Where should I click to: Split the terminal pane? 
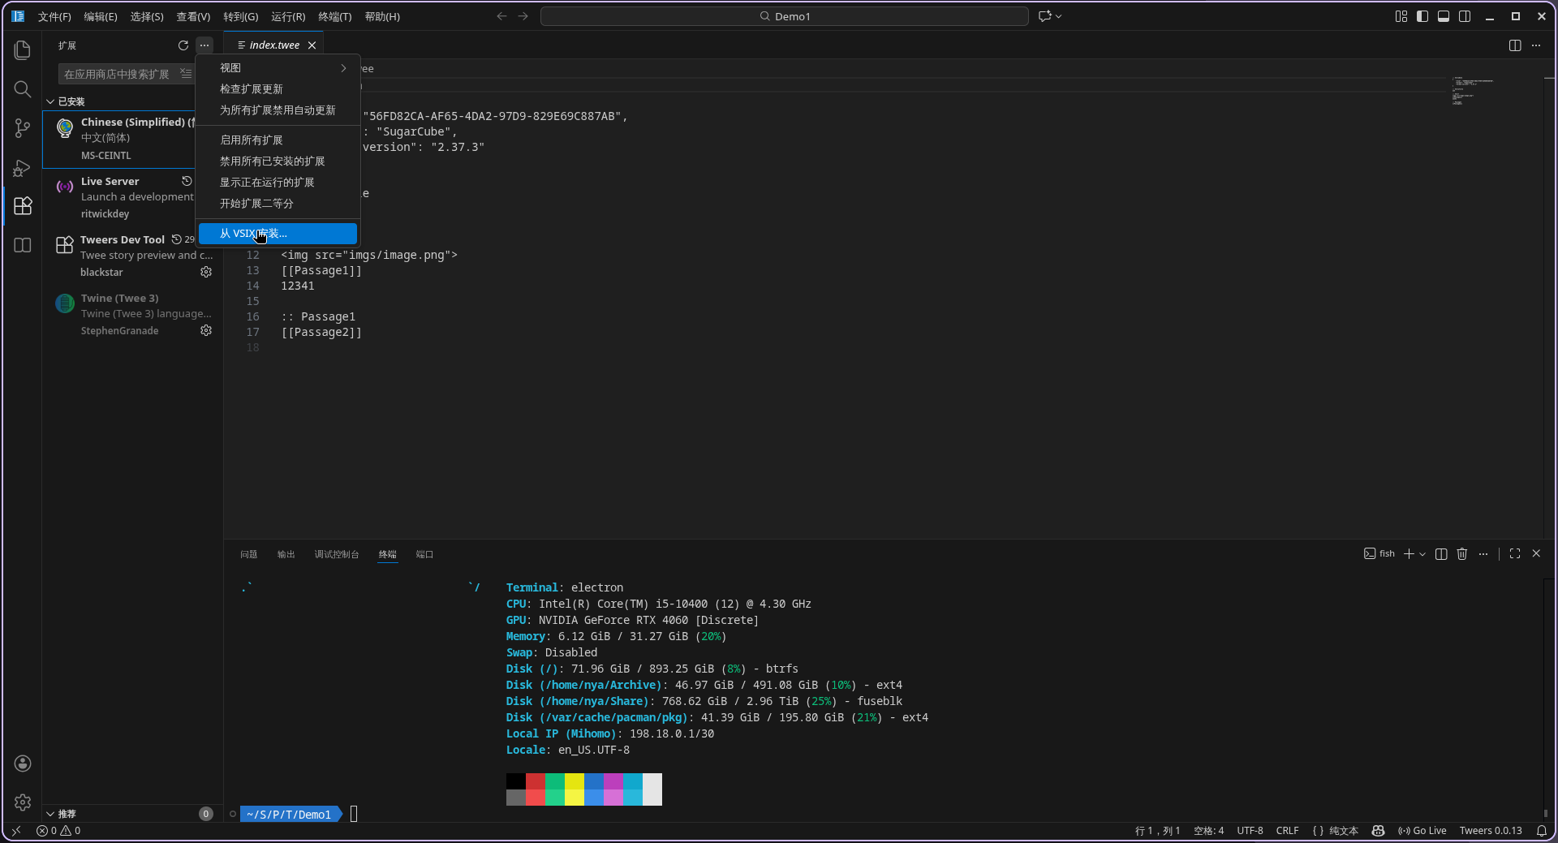pyautogui.click(x=1441, y=553)
